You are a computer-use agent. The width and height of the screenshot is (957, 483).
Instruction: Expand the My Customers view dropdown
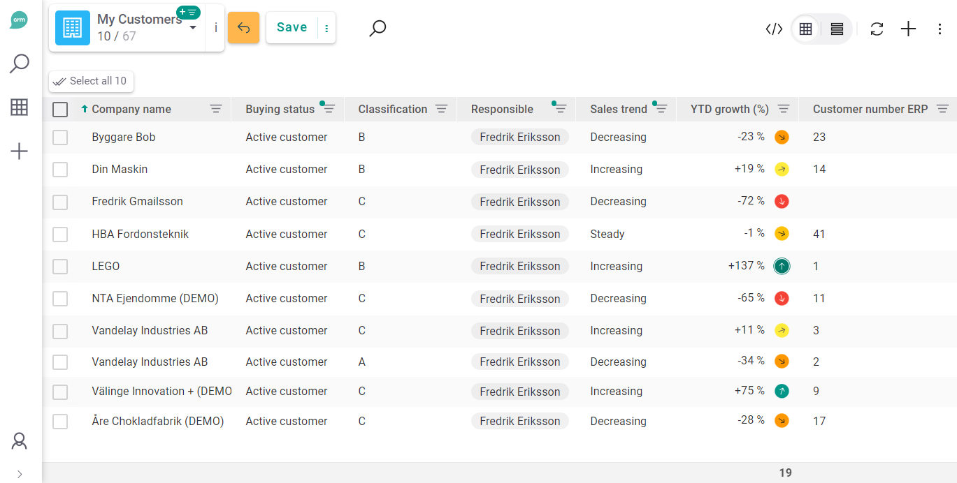click(193, 28)
